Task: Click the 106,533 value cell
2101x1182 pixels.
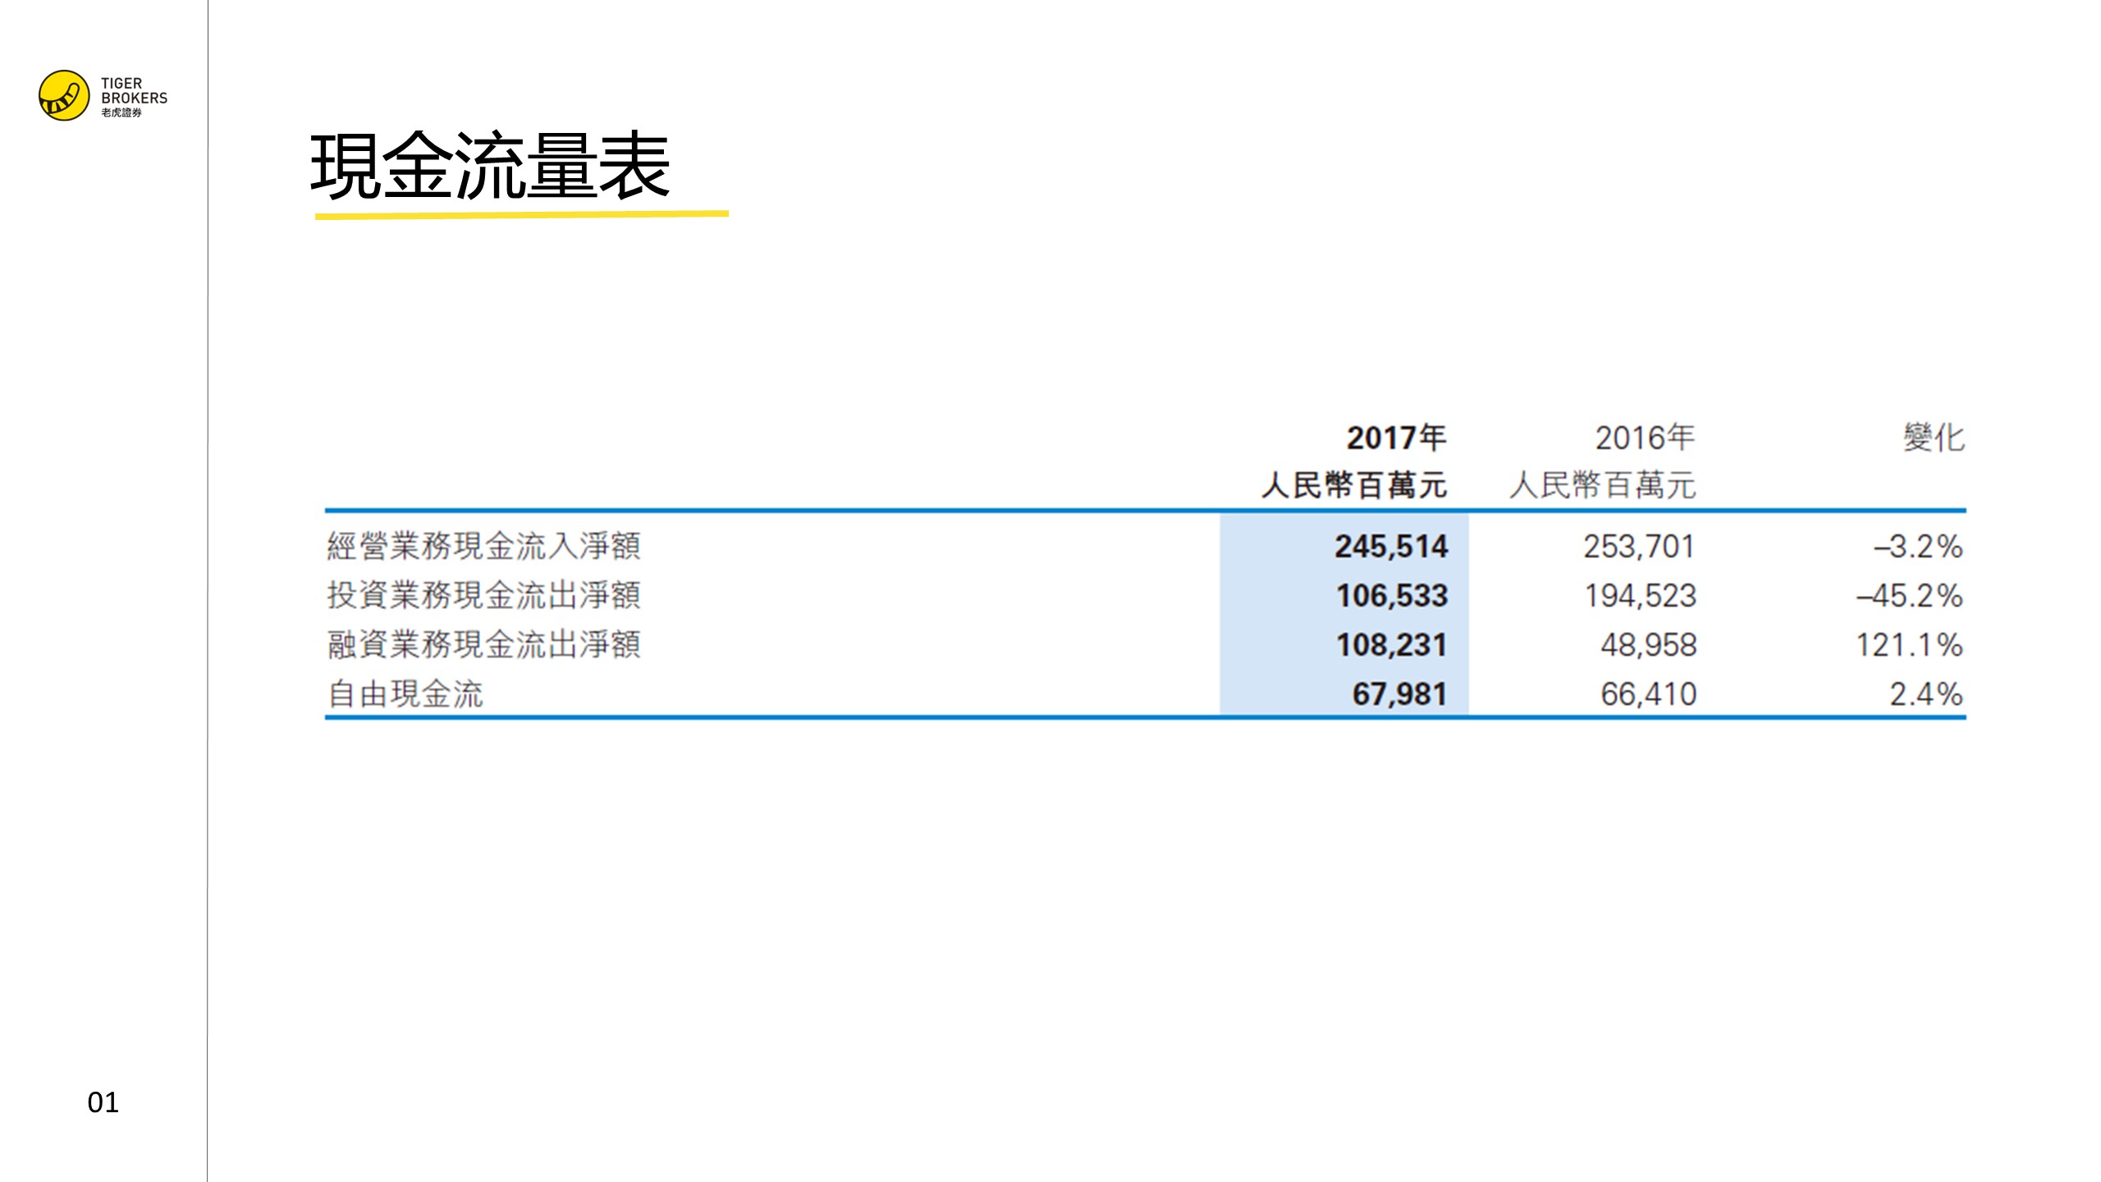Action: point(1392,595)
